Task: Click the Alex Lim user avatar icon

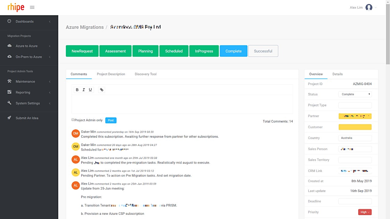Action: point(369,7)
